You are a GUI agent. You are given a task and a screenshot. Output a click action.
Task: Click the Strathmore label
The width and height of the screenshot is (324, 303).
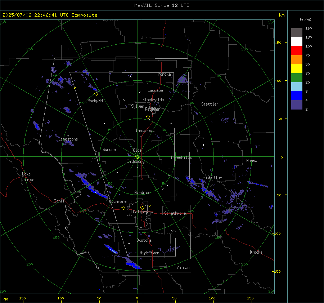pos(175,213)
